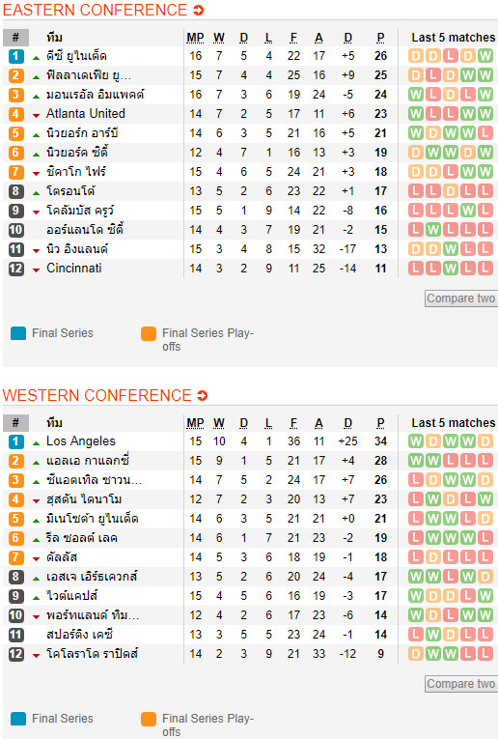The height and width of the screenshot is (739, 498).
Task: Click the WESTERN CONFERENCE heading
Action: coord(97,395)
